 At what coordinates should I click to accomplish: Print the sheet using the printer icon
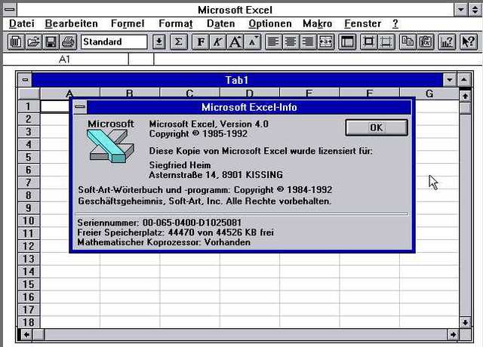[68, 41]
